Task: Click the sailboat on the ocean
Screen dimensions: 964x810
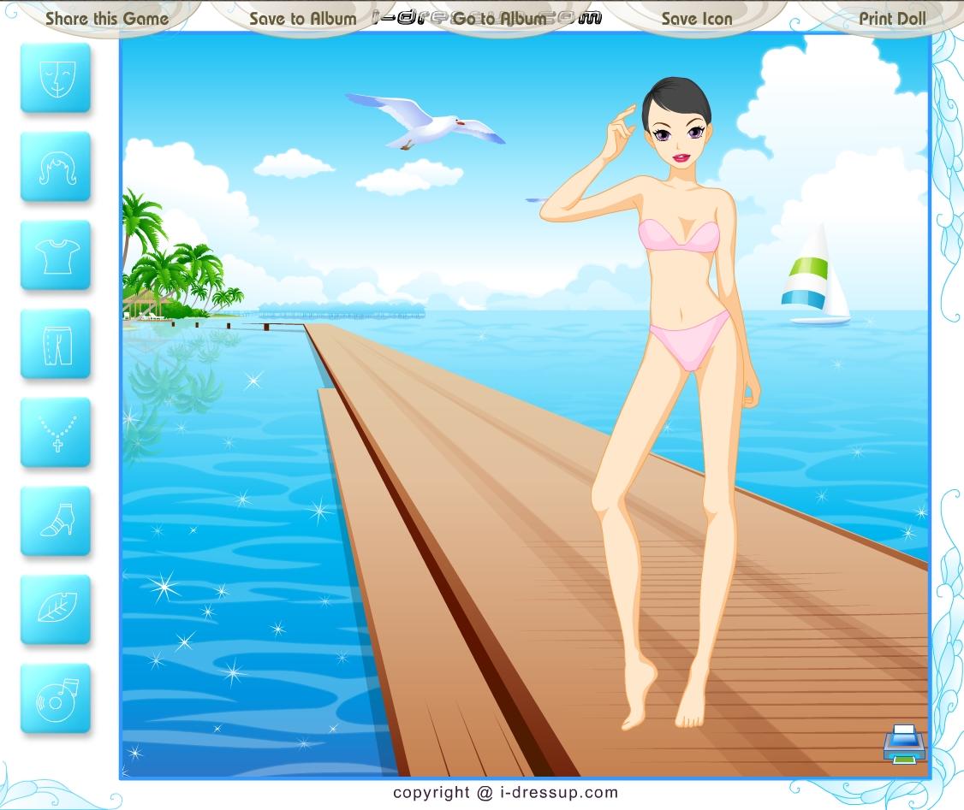Action: (815, 276)
